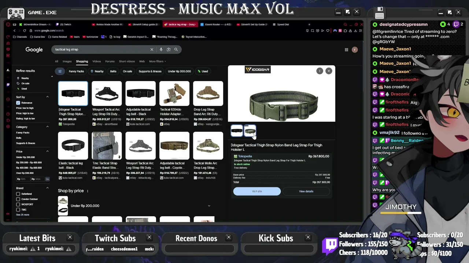Switch to the Images search tab
The image size is (469, 263).
pyautogui.click(x=67, y=61)
